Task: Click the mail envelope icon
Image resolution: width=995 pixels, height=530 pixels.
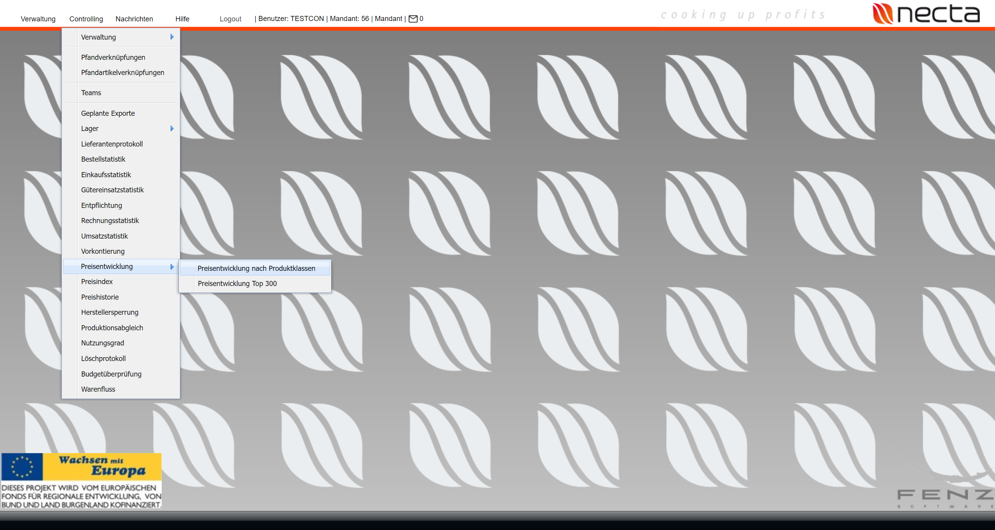Action: 413,19
